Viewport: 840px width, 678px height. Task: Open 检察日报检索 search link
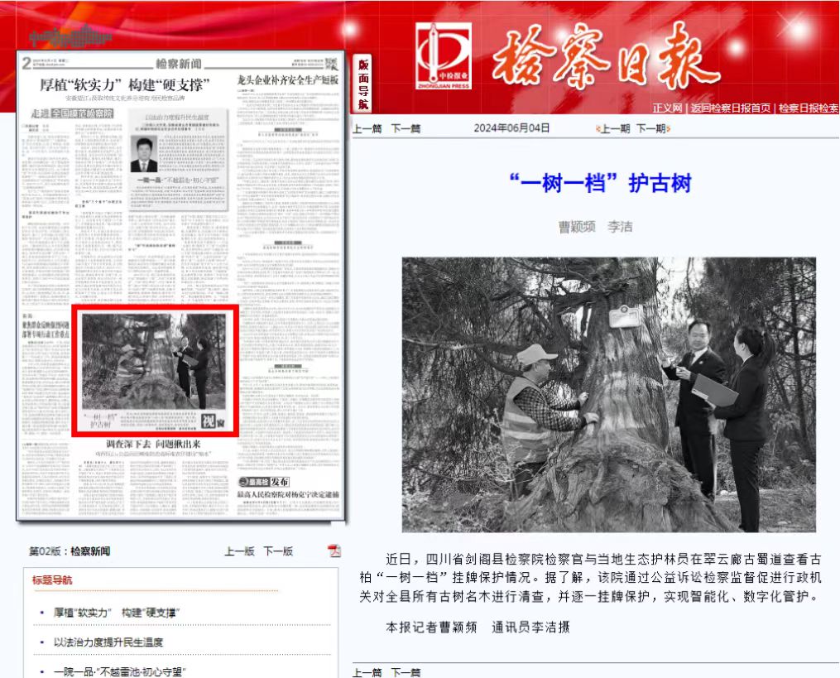[808, 108]
